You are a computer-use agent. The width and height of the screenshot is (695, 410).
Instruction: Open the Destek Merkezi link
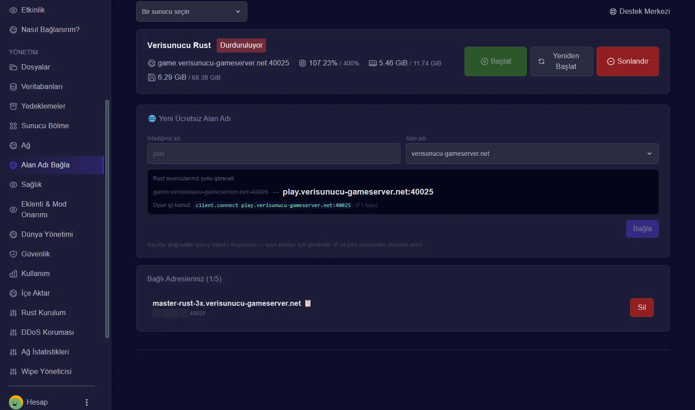pyautogui.click(x=639, y=12)
